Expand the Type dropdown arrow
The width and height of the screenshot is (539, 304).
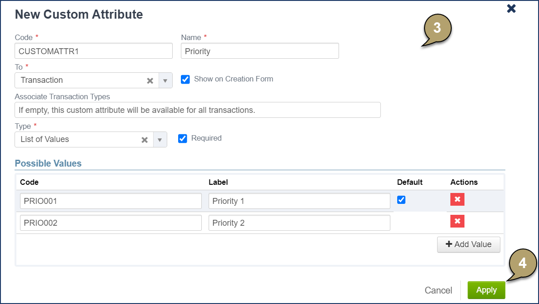click(160, 140)
